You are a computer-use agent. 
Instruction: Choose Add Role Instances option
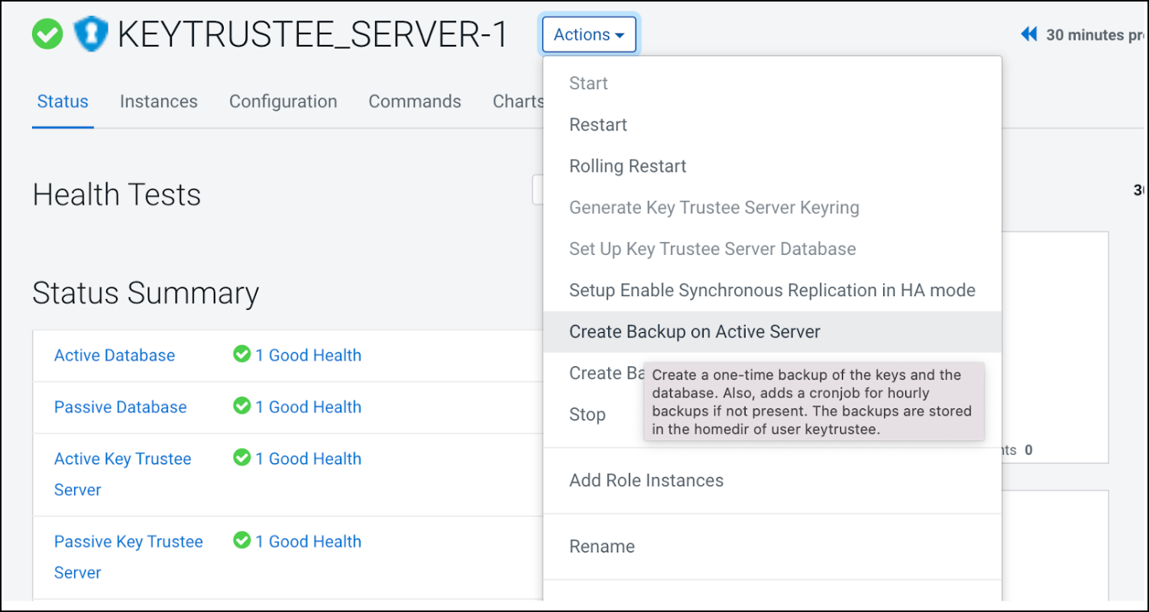point(646,481)
